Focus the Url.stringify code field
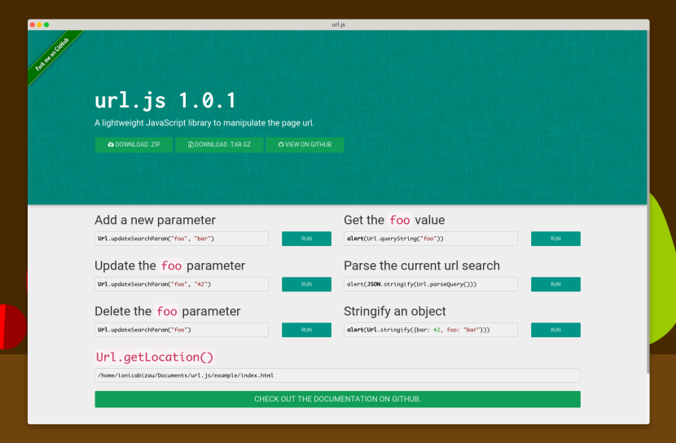This screenshot has width=676, height=443. pyautogui.click(x=430, y=330)
